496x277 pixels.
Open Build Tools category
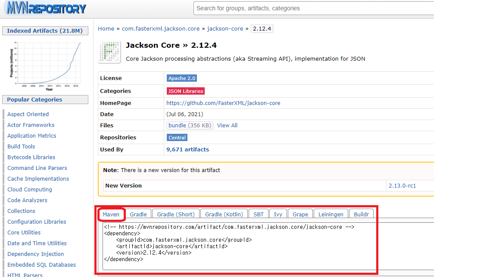pos(21,147)
